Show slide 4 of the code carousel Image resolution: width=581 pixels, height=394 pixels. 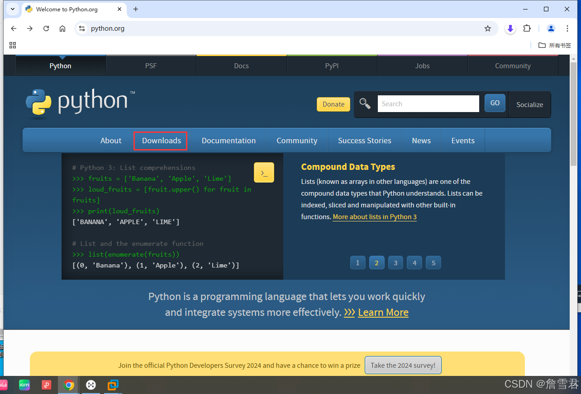coord(414,263)
